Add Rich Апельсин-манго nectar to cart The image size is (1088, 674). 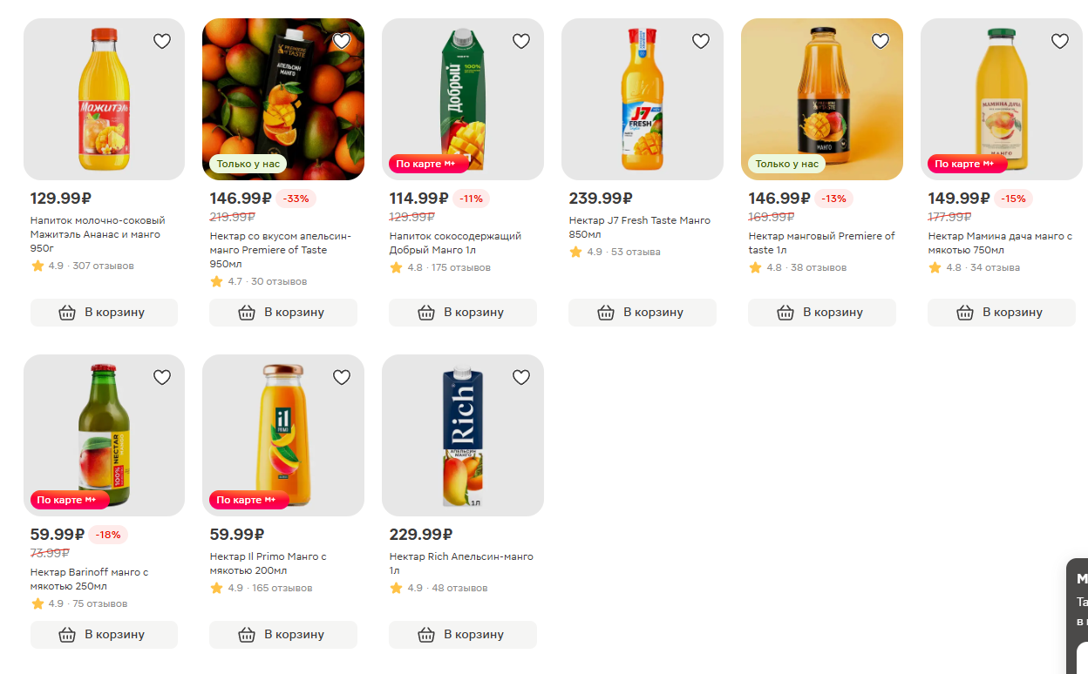pyautogui.click(x=463, y=635)
